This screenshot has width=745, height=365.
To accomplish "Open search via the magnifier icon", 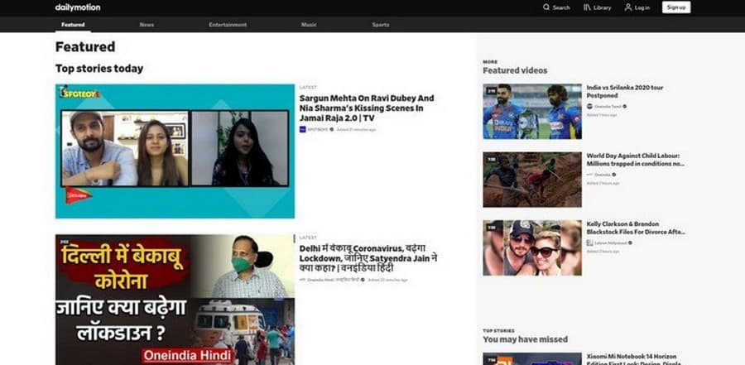I will (x=546, y=7).
